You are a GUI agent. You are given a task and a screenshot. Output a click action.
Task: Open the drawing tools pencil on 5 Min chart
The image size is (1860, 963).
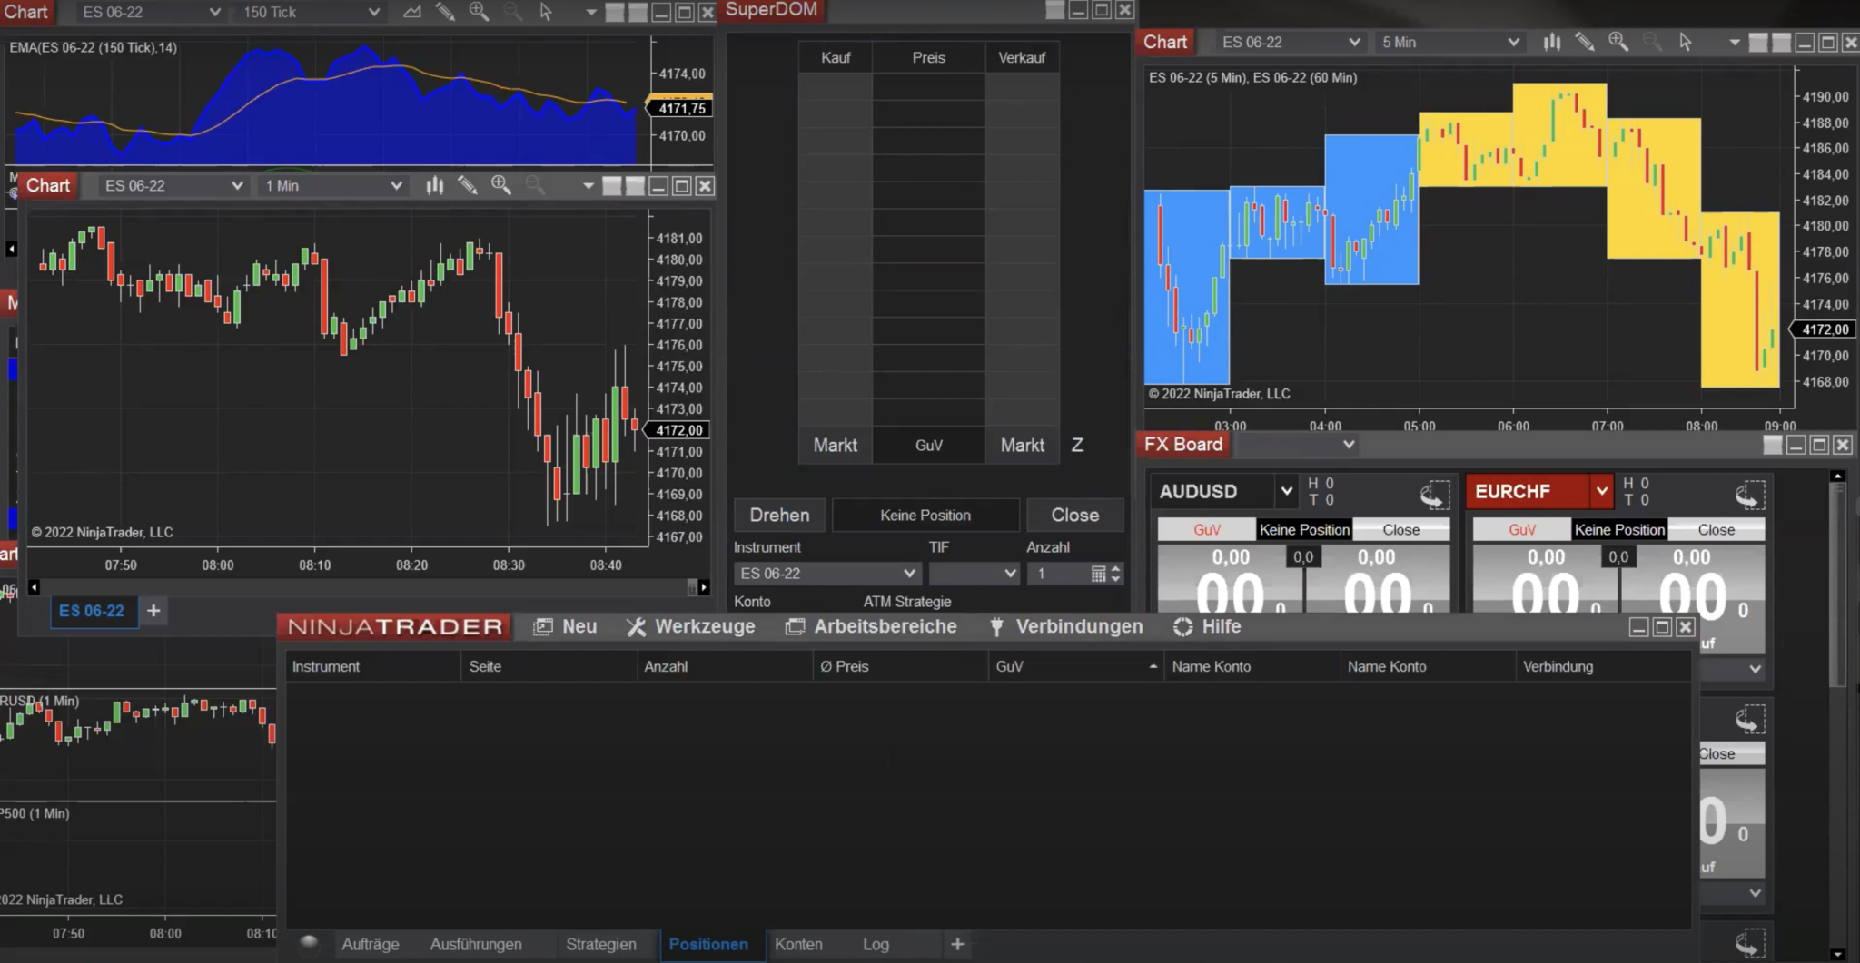tap(1586, 42)
